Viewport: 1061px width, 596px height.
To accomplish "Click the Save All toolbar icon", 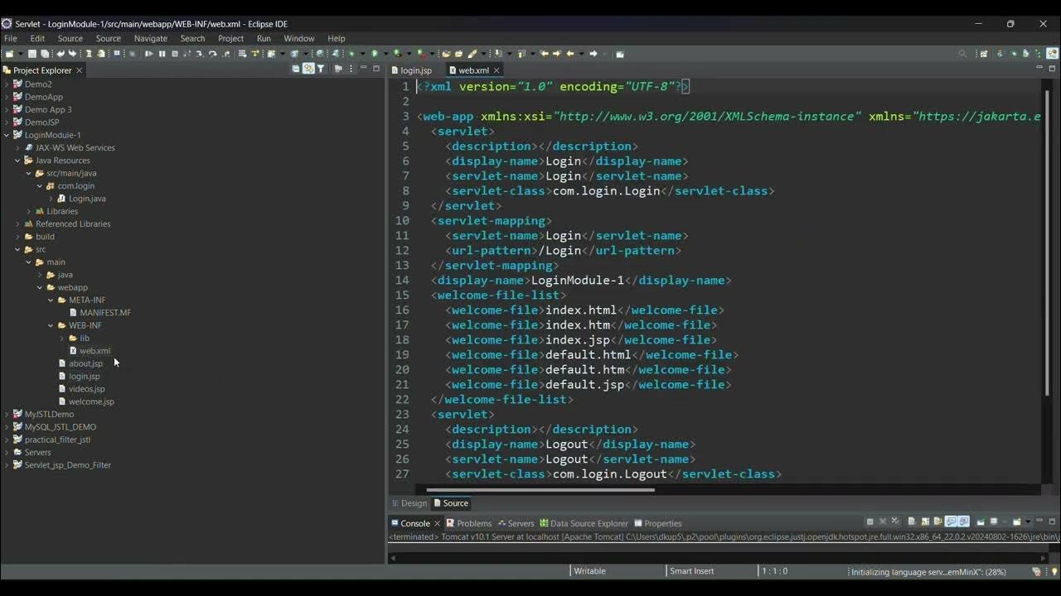I will [44, 54].
